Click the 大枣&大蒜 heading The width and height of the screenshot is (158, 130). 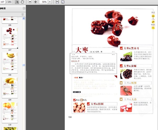[130, 99]
